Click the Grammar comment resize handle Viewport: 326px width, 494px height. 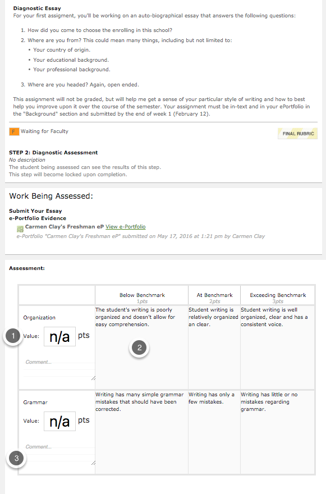pos(93,463)
